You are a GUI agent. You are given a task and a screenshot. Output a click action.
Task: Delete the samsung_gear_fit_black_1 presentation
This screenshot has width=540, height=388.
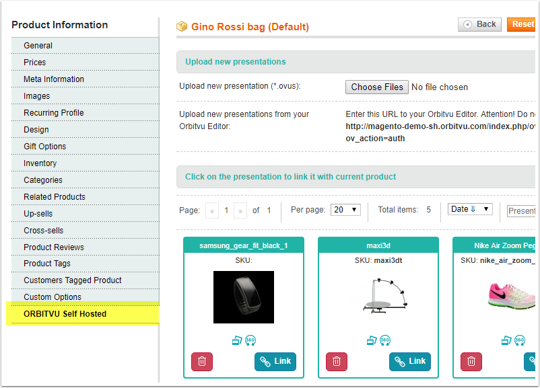pos(202,362)
